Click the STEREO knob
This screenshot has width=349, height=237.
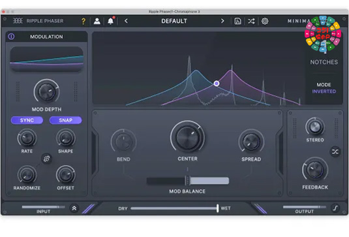pyautogui.click(x=315, y=127)
